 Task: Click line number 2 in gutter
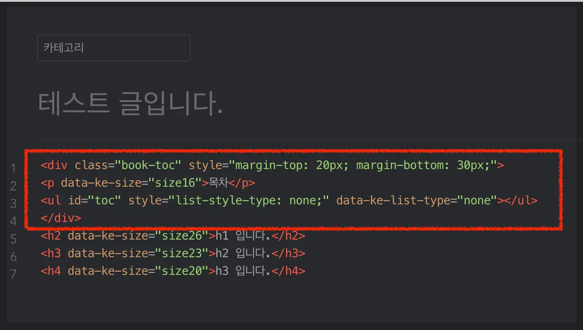pos(14,186)
